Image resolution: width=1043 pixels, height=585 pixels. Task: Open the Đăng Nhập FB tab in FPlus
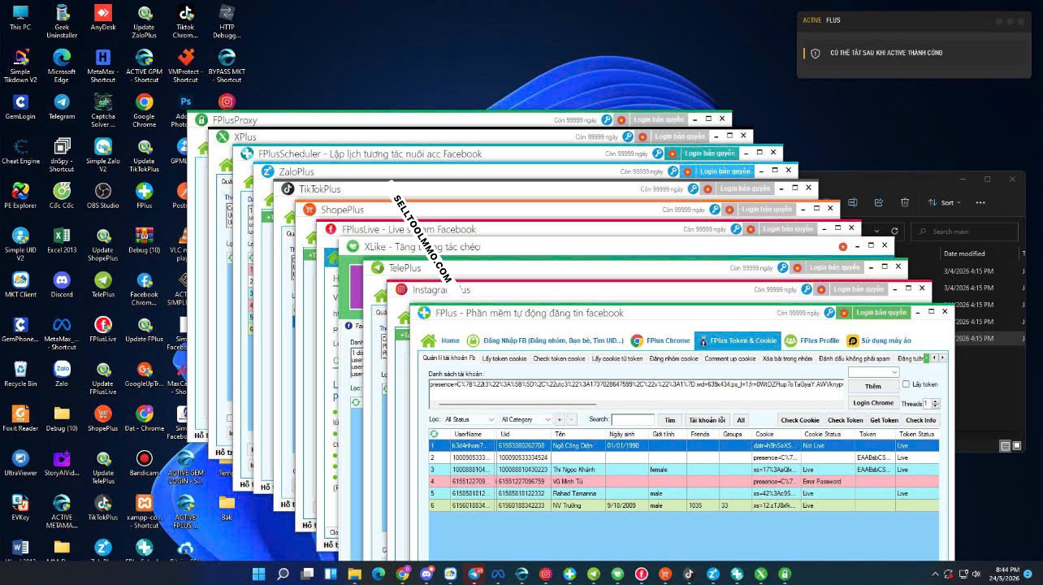click(546, 340)
